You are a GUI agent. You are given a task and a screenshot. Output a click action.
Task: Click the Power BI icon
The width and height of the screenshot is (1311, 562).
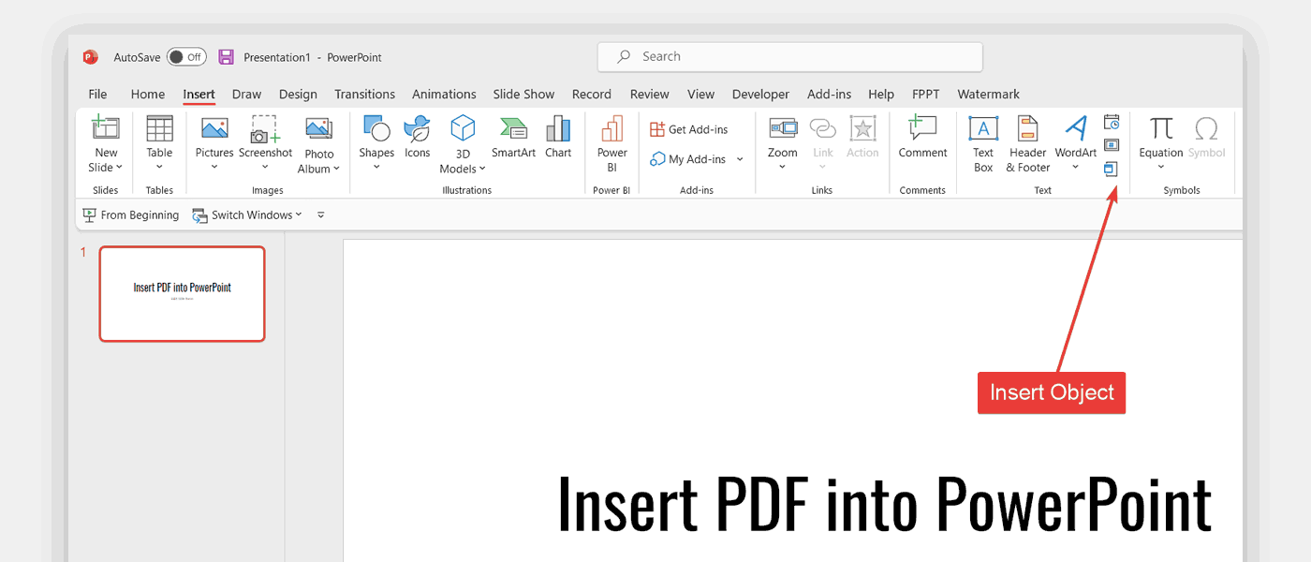612,145
